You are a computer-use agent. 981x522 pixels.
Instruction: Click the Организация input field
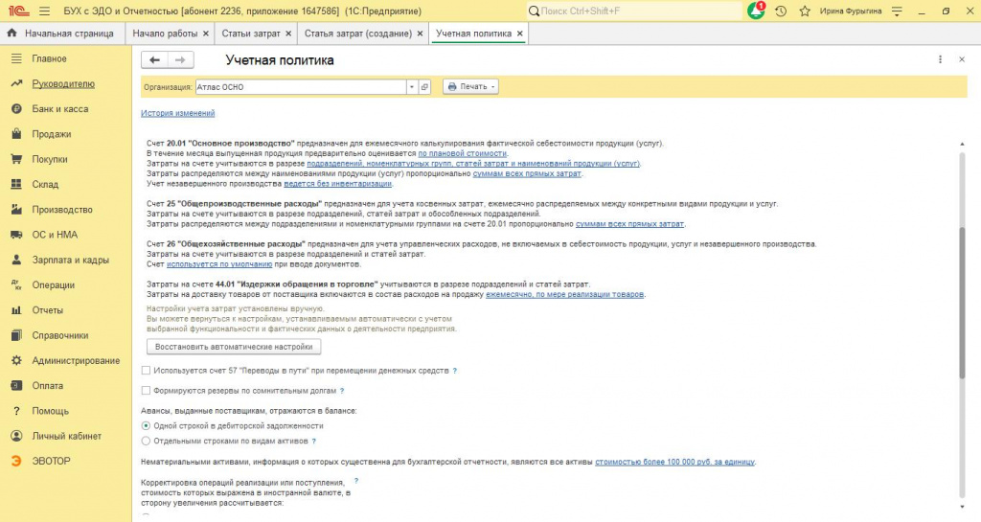click(301, 87)
